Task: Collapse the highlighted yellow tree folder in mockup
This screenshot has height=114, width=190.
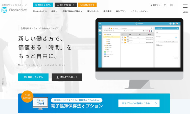Action: (105, 37)
